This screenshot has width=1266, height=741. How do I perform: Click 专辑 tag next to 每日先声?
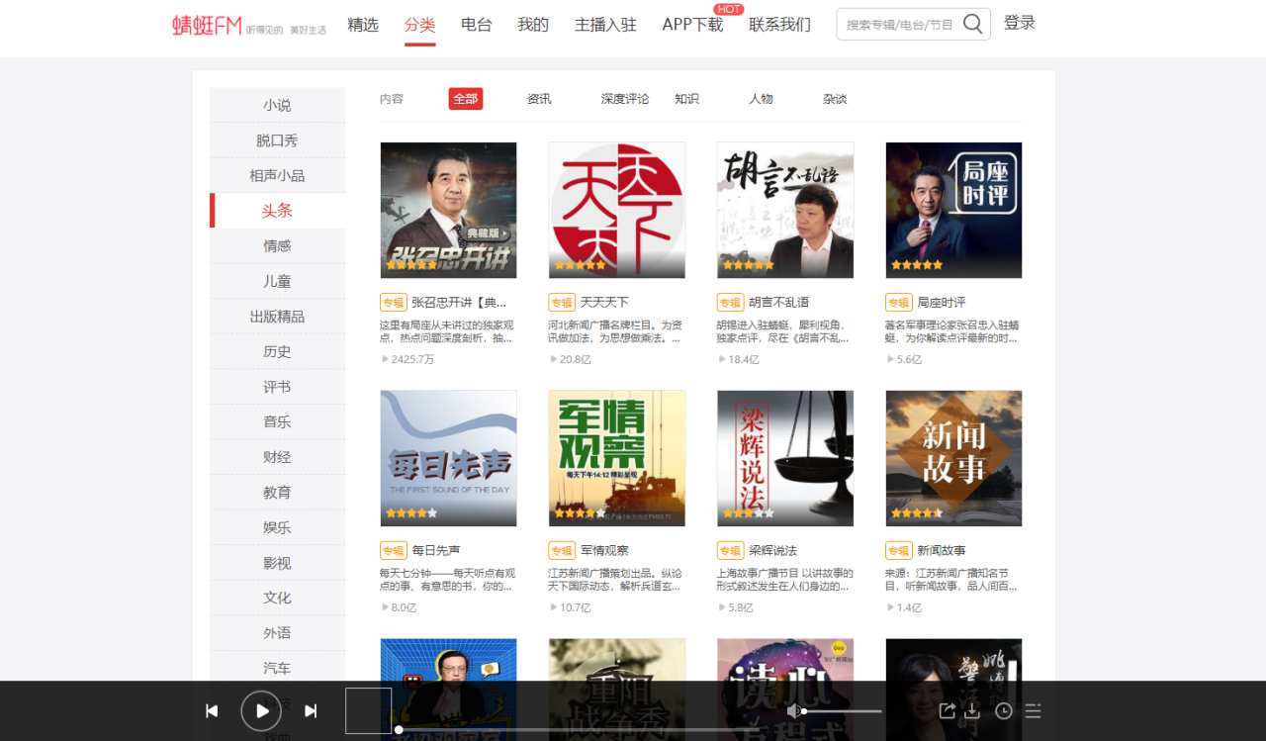tap(394, 550)
